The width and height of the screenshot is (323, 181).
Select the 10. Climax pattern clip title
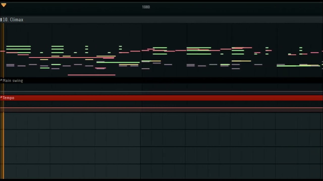[13, 20]
